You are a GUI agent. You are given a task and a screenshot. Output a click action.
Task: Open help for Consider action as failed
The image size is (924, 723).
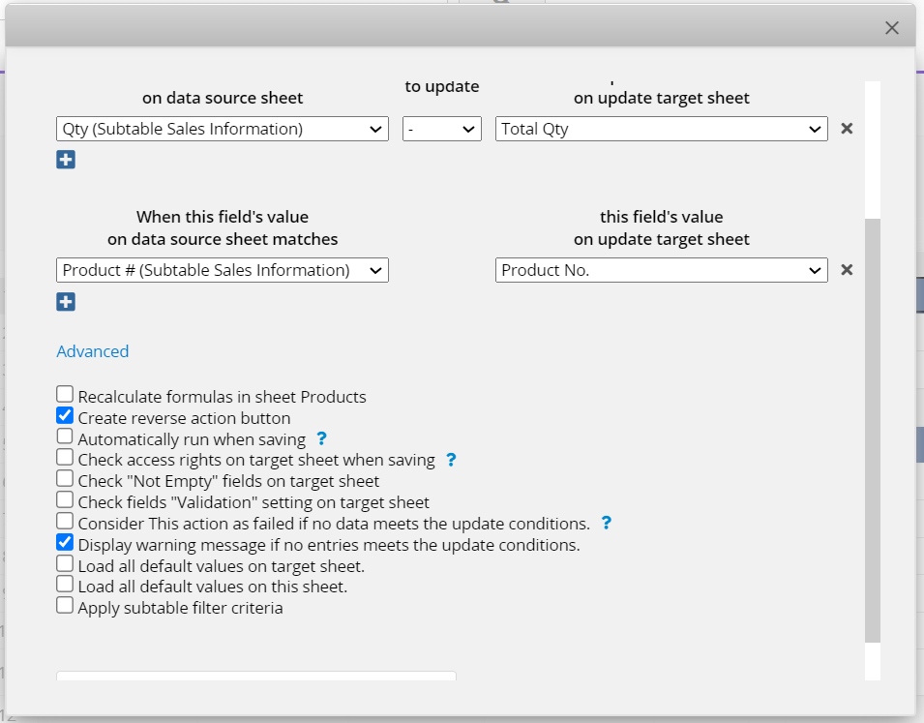tap(607, 523)
